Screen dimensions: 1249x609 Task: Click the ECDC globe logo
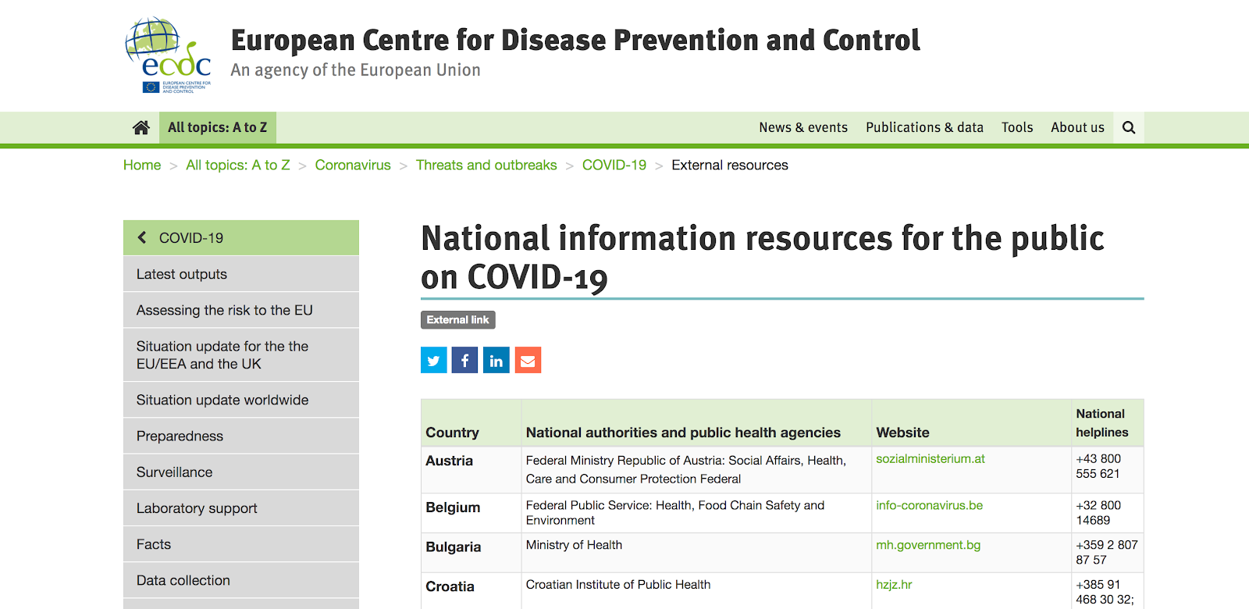point(168,55)
